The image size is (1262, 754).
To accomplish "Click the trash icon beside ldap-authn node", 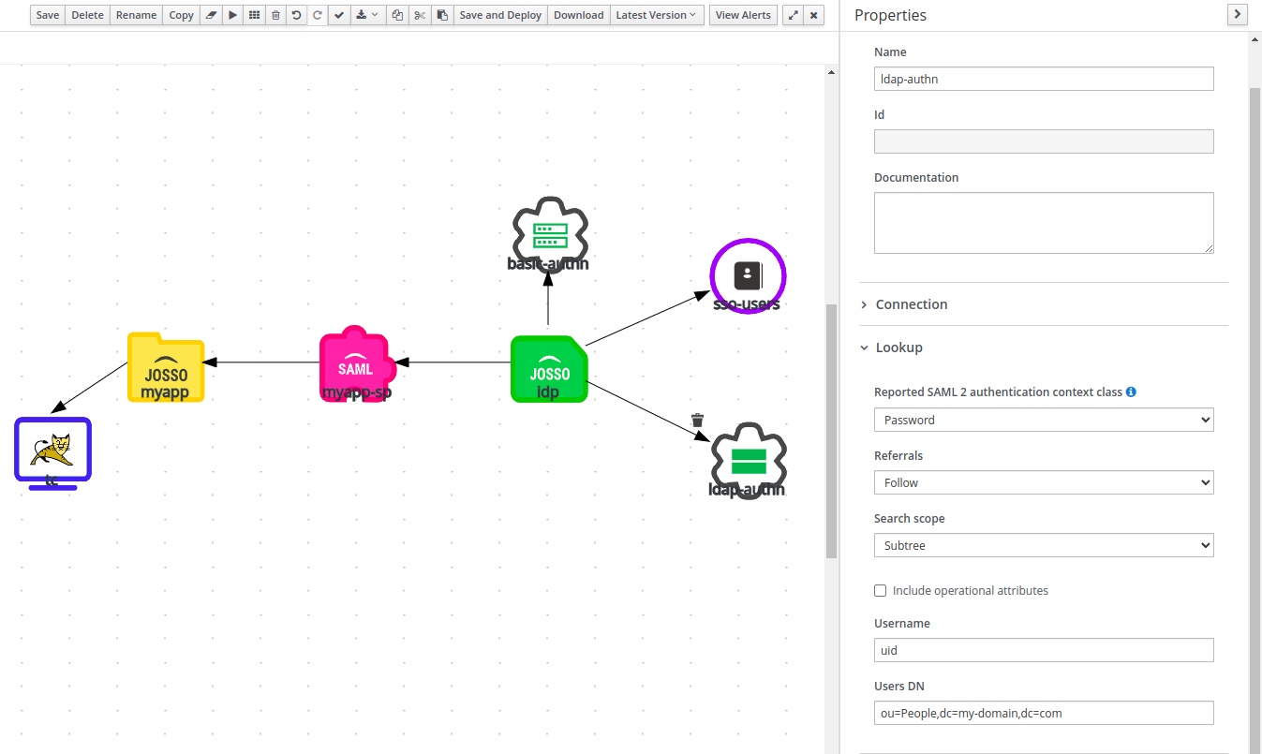I will (697, 420).
